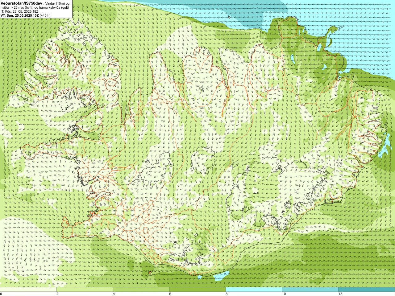Click the "(+40 h)" forecast offset text

click(45, 15)
